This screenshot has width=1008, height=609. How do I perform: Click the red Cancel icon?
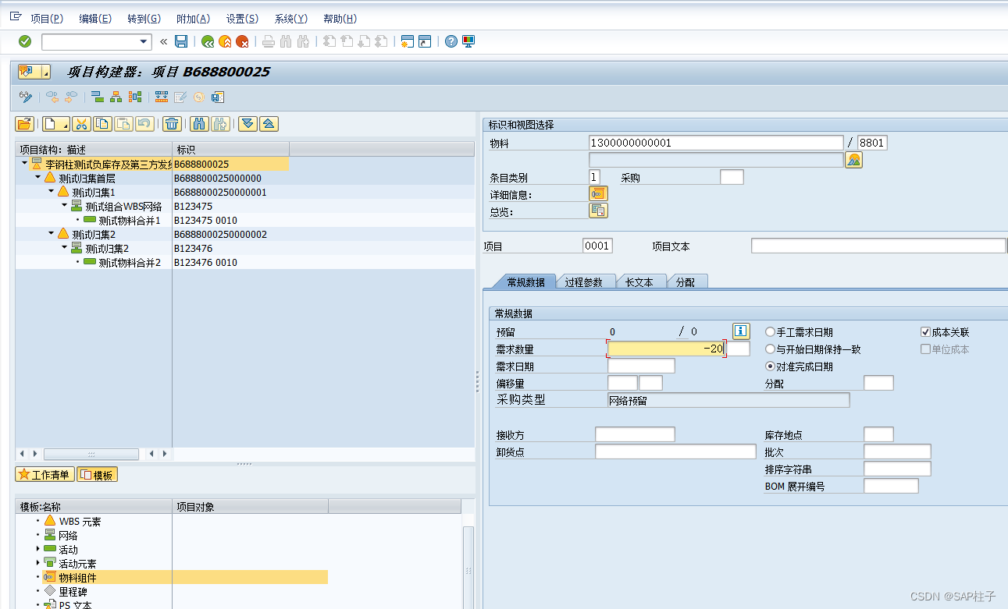pos(243,41)
